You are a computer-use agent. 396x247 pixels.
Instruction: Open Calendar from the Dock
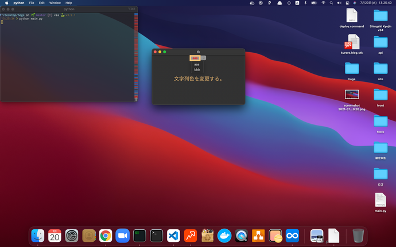[x=55, y=236]
